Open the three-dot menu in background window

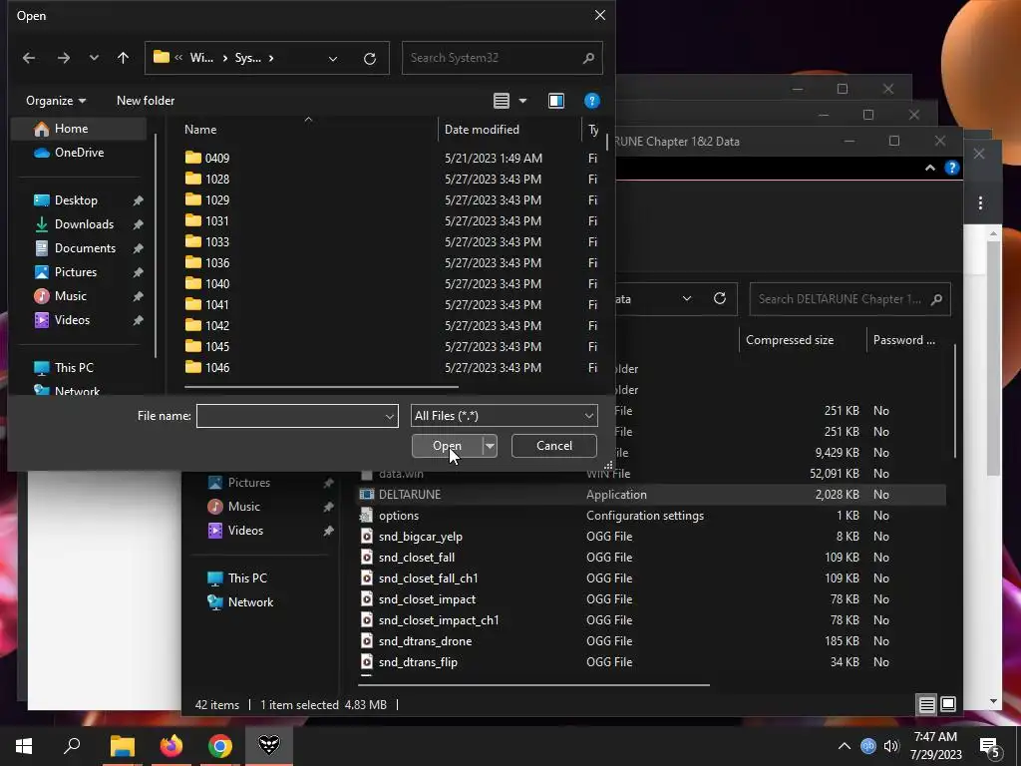980,203
